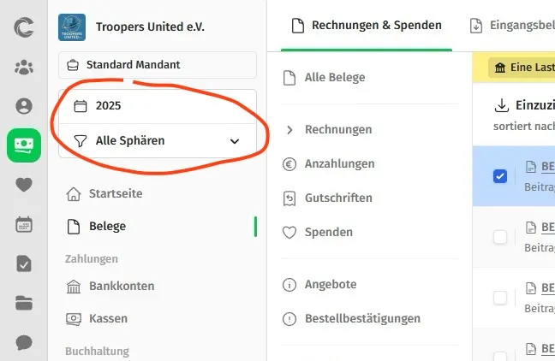The height and width of the screenshot is (361, 555).
Task: Check the second receipt row checkbox
Action: [500, 237]
